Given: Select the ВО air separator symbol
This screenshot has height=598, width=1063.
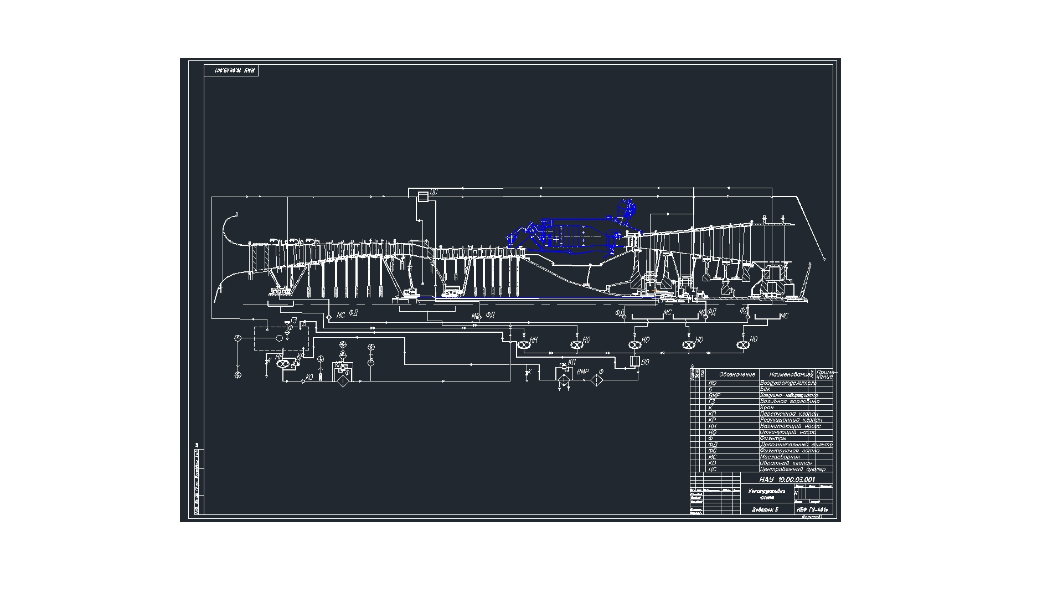Looking at the screenshot, I should pos(634,362).
